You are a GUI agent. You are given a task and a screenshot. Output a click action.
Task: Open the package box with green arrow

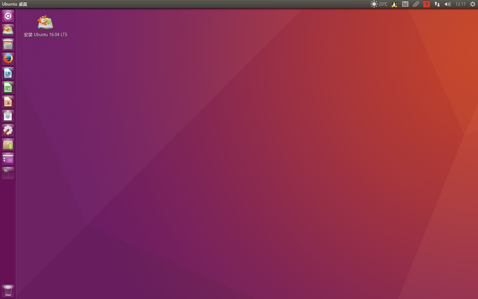8,145
